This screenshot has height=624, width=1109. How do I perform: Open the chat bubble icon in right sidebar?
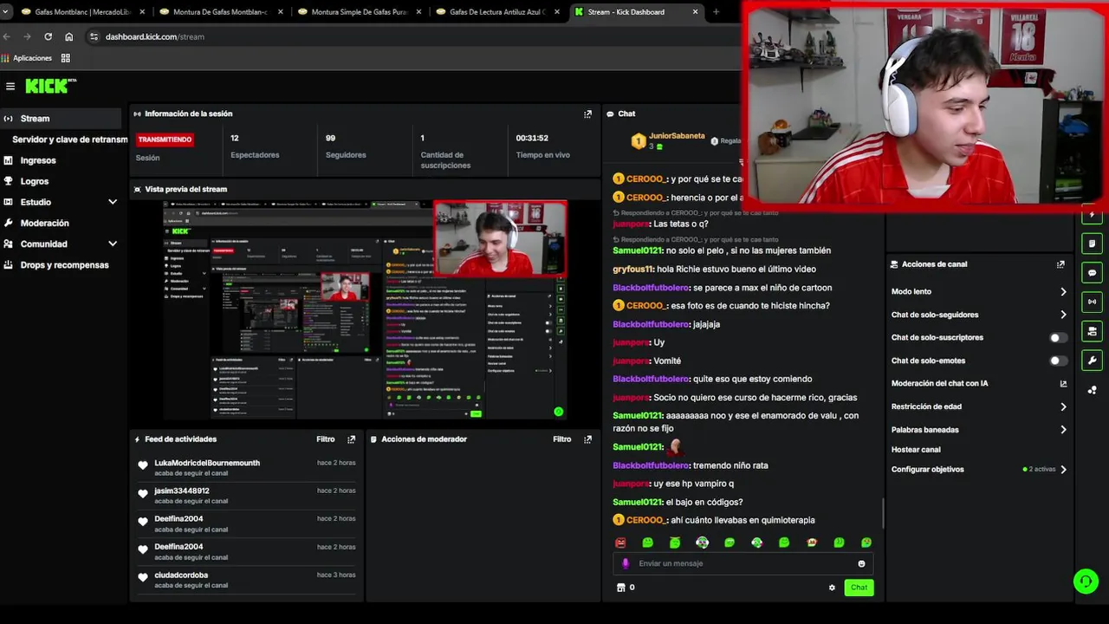click(x=1092, y=273)
